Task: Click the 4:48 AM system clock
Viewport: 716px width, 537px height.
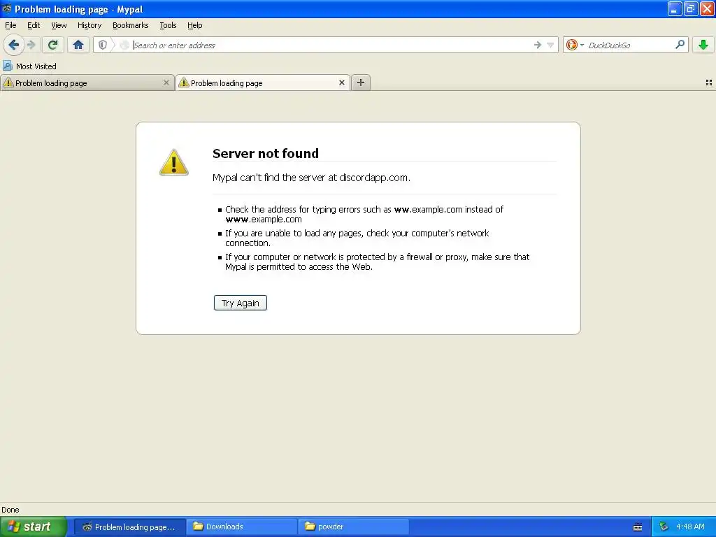Action: coord(690,527)
